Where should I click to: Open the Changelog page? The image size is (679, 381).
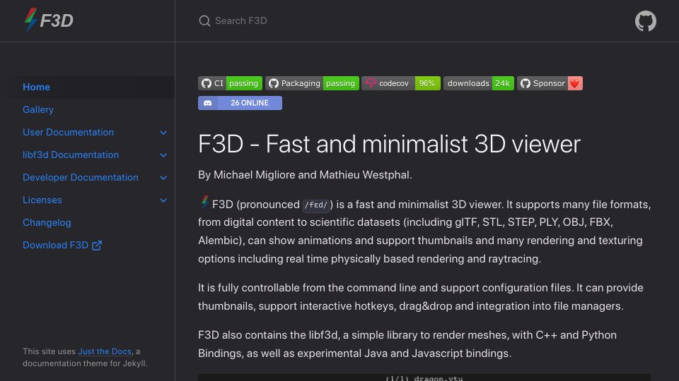click(47, 222)
